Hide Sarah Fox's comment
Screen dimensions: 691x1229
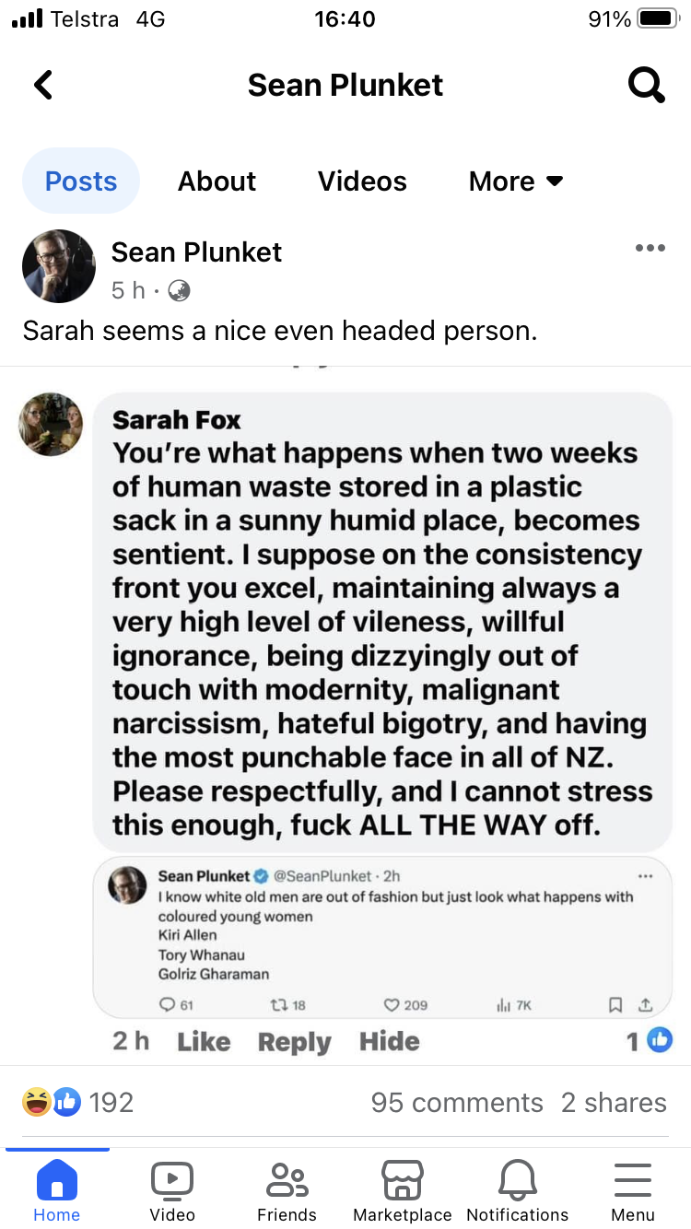pyautogui.click(x=390, y=1042)
